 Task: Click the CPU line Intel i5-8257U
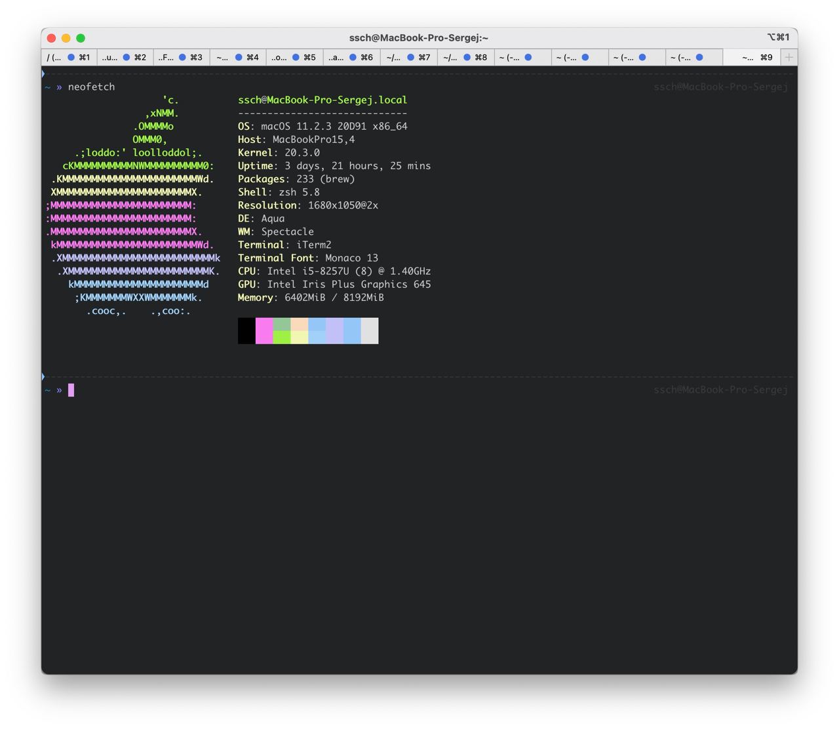334,271
